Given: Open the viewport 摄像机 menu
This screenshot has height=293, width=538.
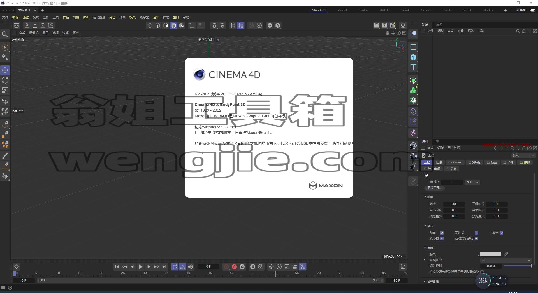Looking at the screenshot, I should [x=34, y=33].
